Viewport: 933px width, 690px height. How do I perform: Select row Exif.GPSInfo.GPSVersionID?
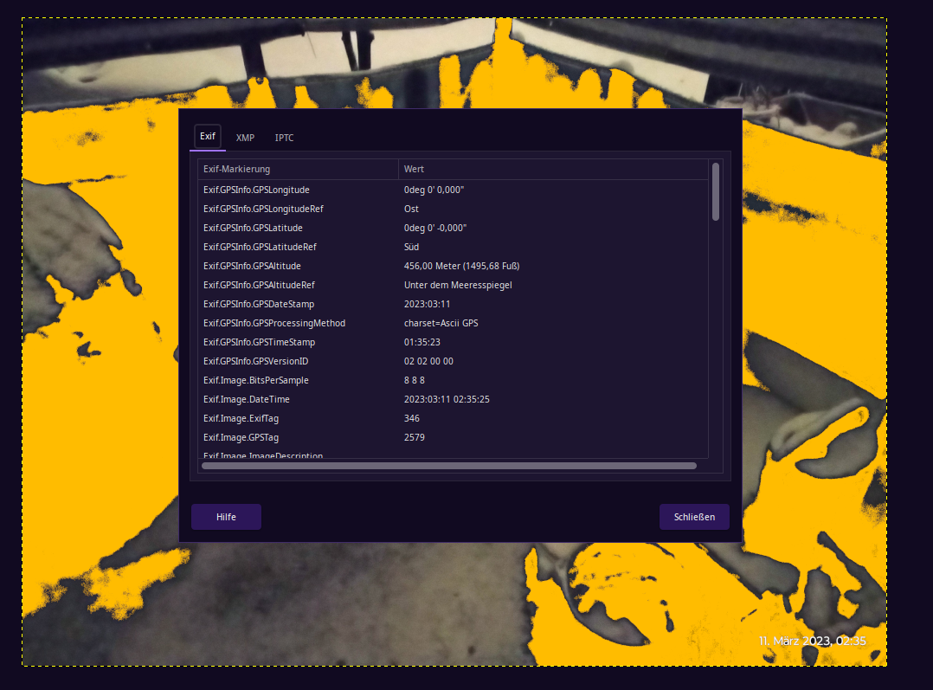453,361
